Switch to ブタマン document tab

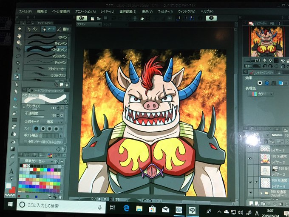click(x=88, y=24)
